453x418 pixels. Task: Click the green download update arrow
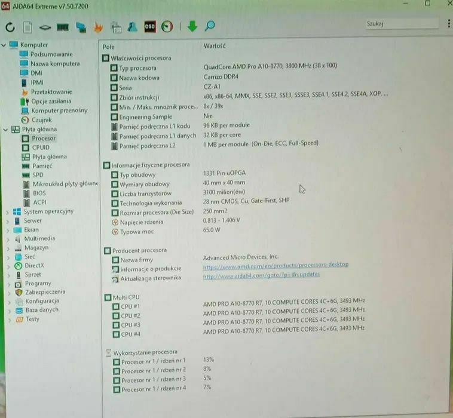192,26
